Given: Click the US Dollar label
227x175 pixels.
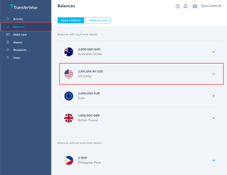Looking at the screenshot, I should pos(85,76).
